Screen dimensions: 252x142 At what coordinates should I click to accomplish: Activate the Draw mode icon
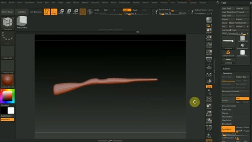pyautogui.click(x=54, y=12)
